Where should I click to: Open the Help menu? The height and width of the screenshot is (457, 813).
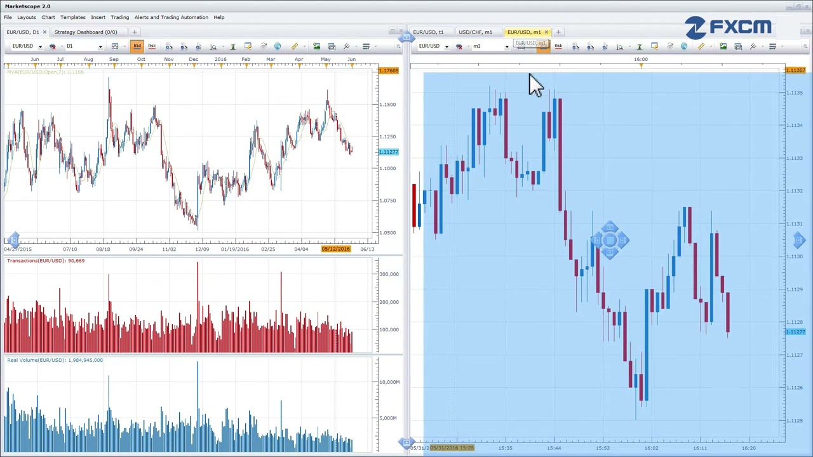(218, 17)
